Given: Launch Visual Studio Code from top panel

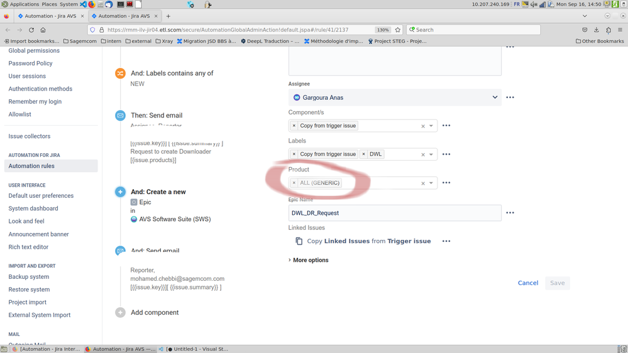Looking at the screenshot, I should (x=83, y=4).
